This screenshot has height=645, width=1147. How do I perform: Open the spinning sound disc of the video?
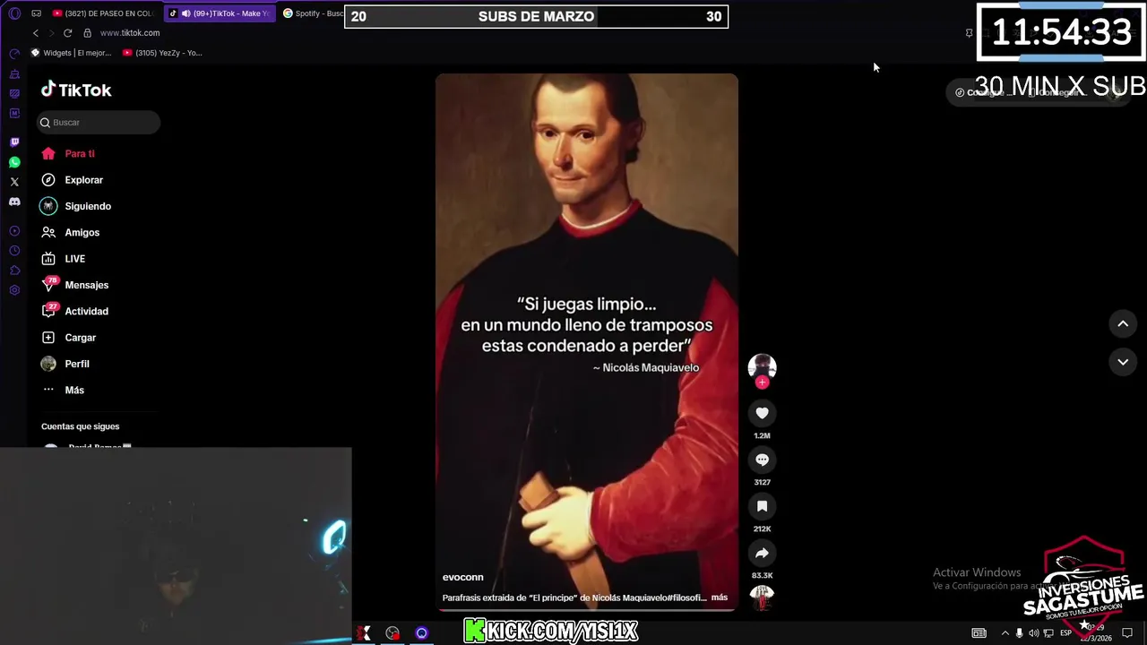pyautogui.click(x=762, y=598)
